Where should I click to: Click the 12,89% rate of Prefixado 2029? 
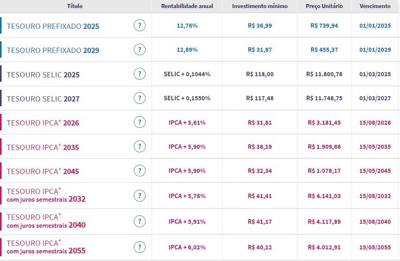point(187,50)
